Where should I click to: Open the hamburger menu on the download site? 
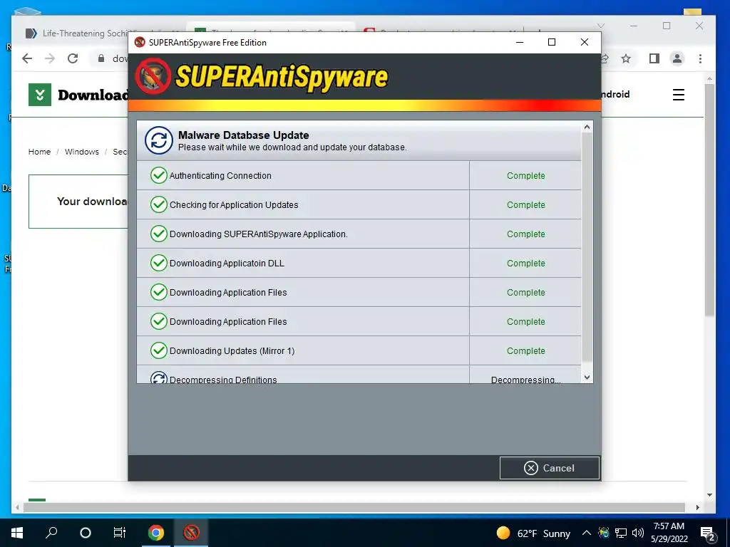point(679,95)
